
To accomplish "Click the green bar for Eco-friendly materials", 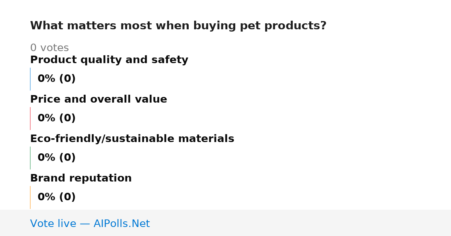I will point(30,158).
